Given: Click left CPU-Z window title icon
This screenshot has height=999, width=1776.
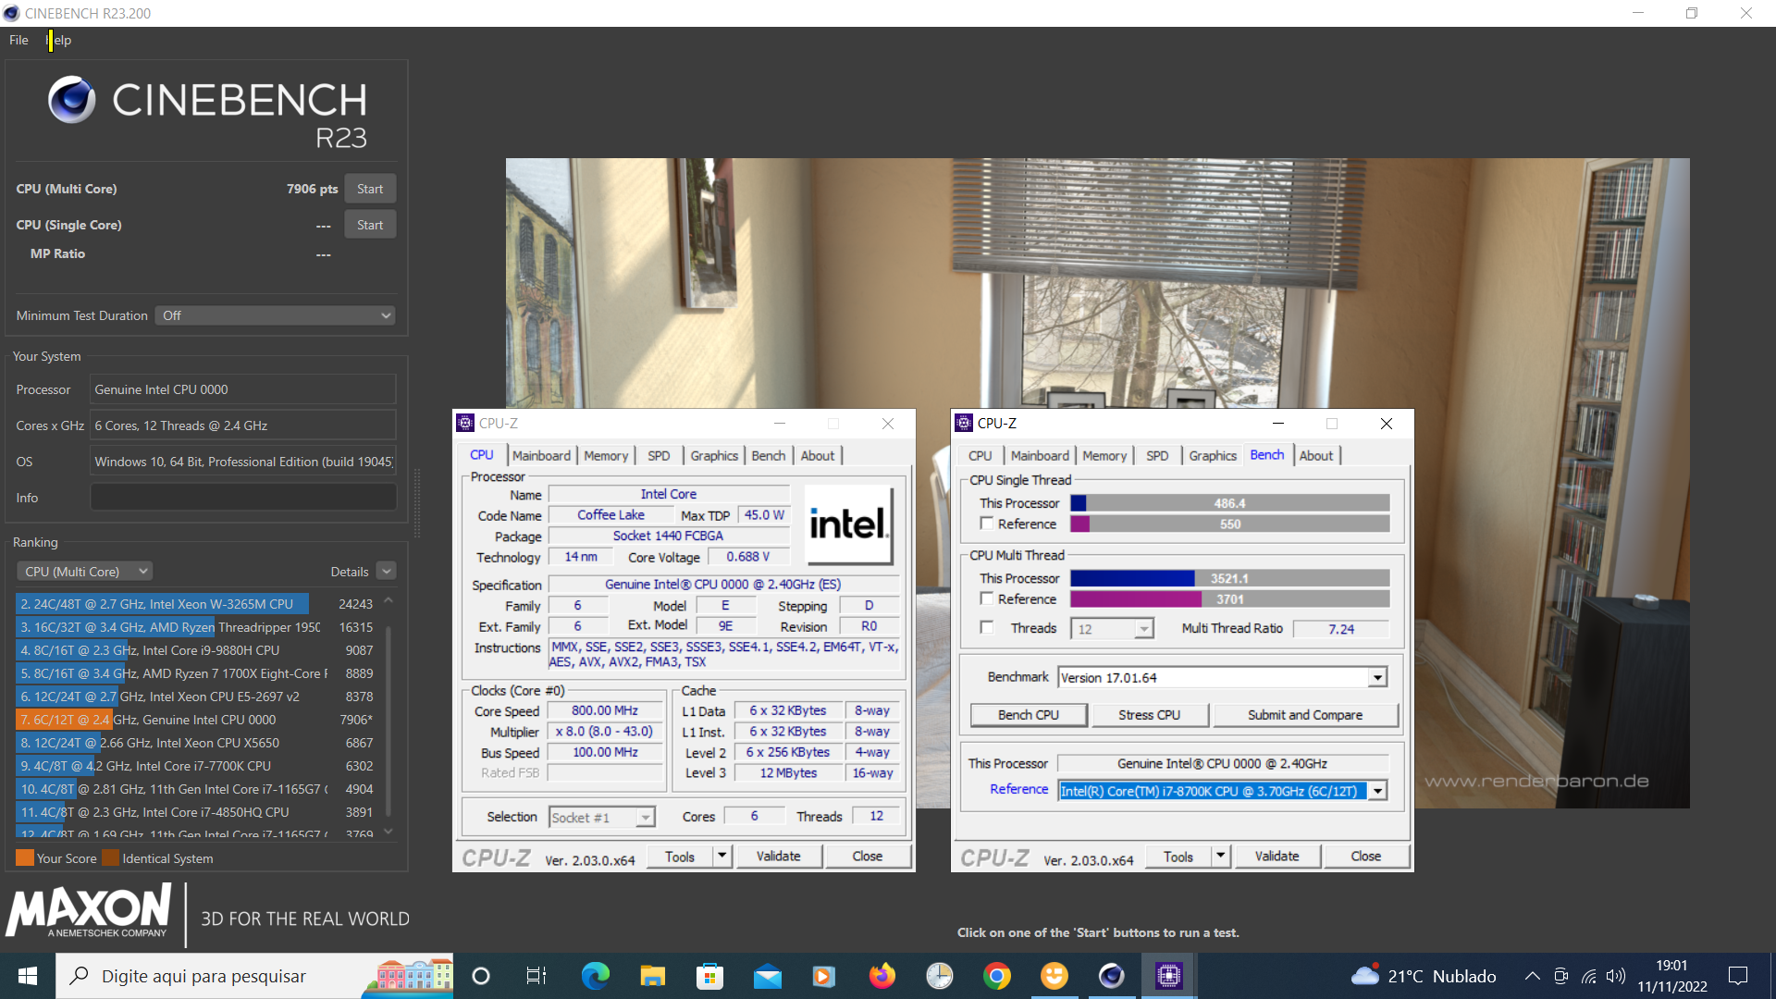Looking at the screenshot, I should pos(465,423).
